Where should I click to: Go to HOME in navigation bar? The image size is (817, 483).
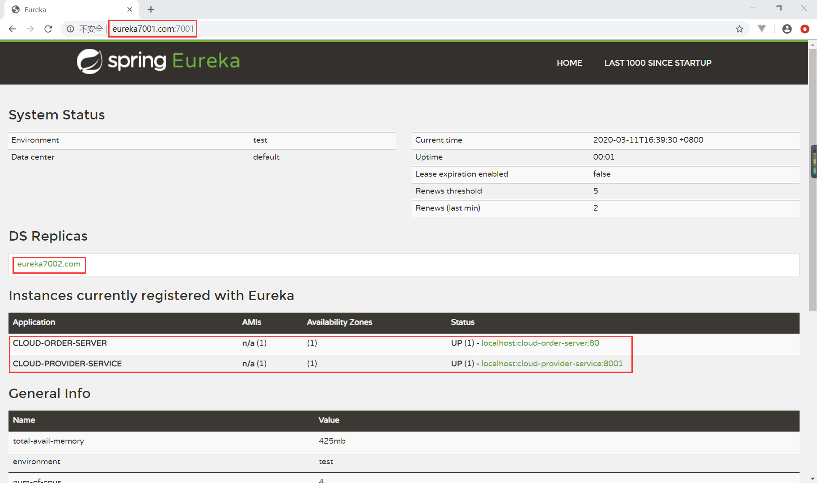click(x=569, y=63)
